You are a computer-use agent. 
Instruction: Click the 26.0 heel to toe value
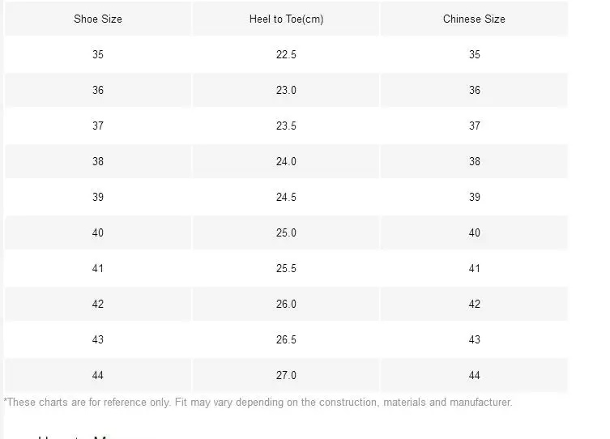click(x=286, y=304)
